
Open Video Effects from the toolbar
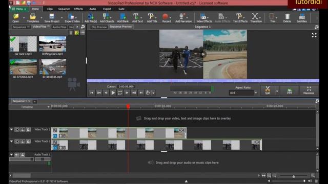pyautogui.click(x=204, y=18)
